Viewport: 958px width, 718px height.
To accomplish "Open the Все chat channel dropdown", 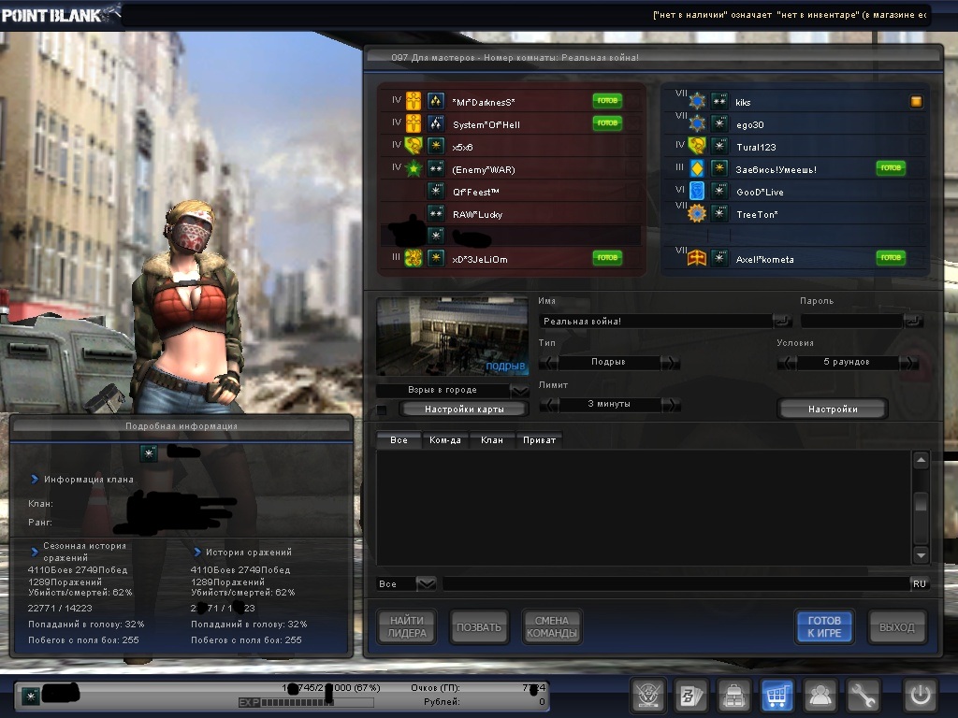I will pyautogui.click(x=426, y=583).
